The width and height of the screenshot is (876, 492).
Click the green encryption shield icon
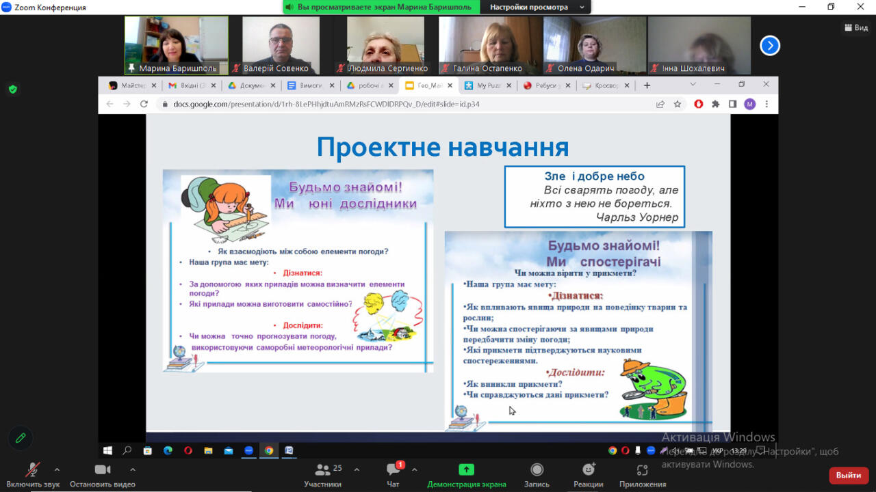(12, 89)
